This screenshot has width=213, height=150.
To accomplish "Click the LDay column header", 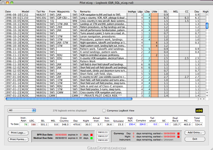I will pos(147,11).
